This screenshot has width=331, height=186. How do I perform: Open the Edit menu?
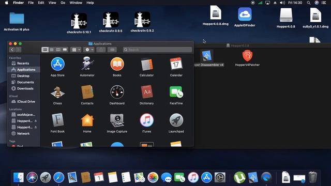[41, 3]
